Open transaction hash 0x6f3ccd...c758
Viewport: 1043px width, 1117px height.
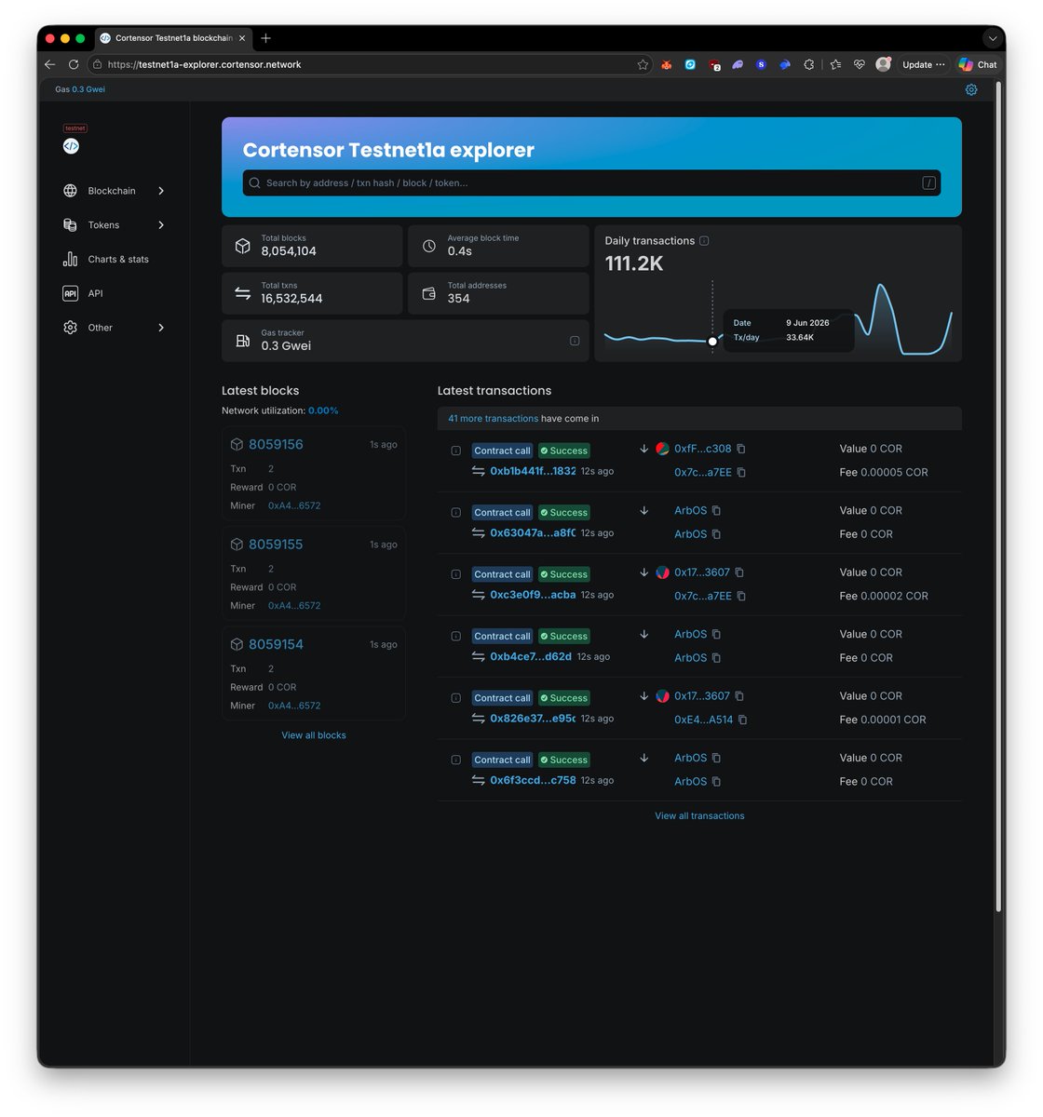click(533, 780)
